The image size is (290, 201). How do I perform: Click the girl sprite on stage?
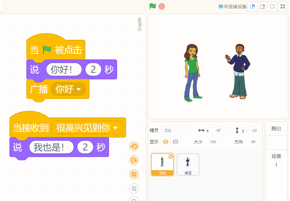(x=192, y=73)
